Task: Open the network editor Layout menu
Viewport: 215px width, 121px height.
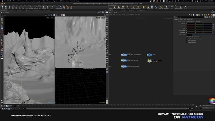Action: 128,15
